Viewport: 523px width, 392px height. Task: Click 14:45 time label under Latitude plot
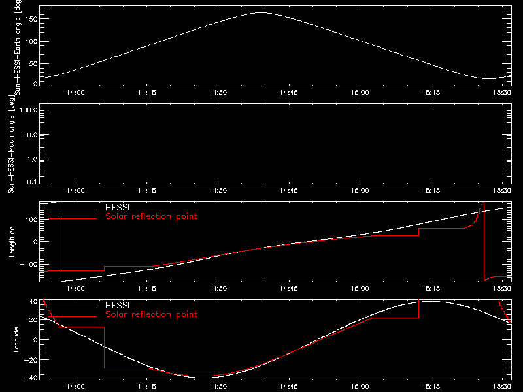tap(289, 387)
